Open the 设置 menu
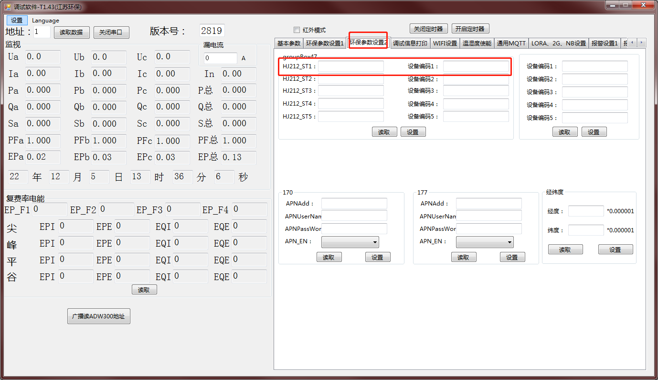The image size is (658, 380). click(17, 21)
